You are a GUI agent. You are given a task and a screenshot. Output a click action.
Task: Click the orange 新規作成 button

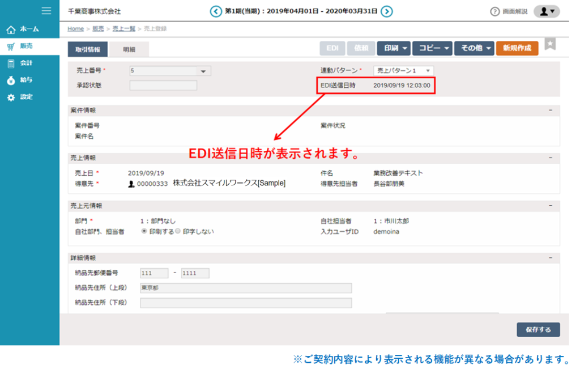coord(517,49)
